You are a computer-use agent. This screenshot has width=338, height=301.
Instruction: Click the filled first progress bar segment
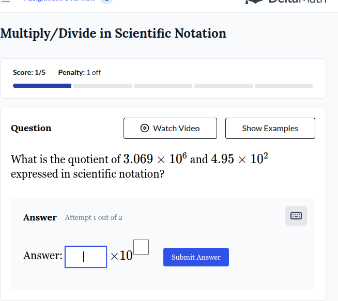(42, 86)
